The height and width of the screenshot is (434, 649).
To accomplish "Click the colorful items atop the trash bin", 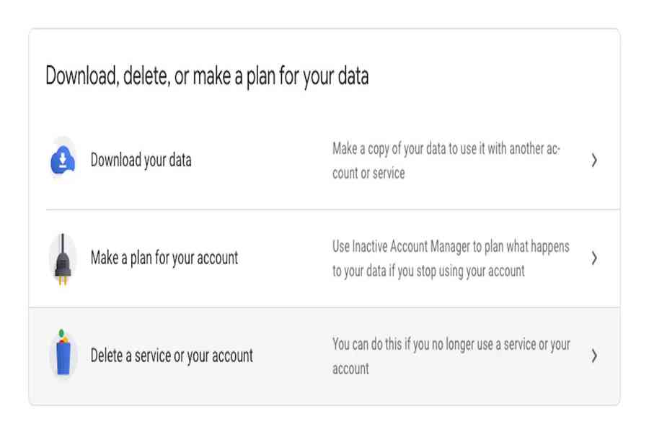I will click(63, 335).
